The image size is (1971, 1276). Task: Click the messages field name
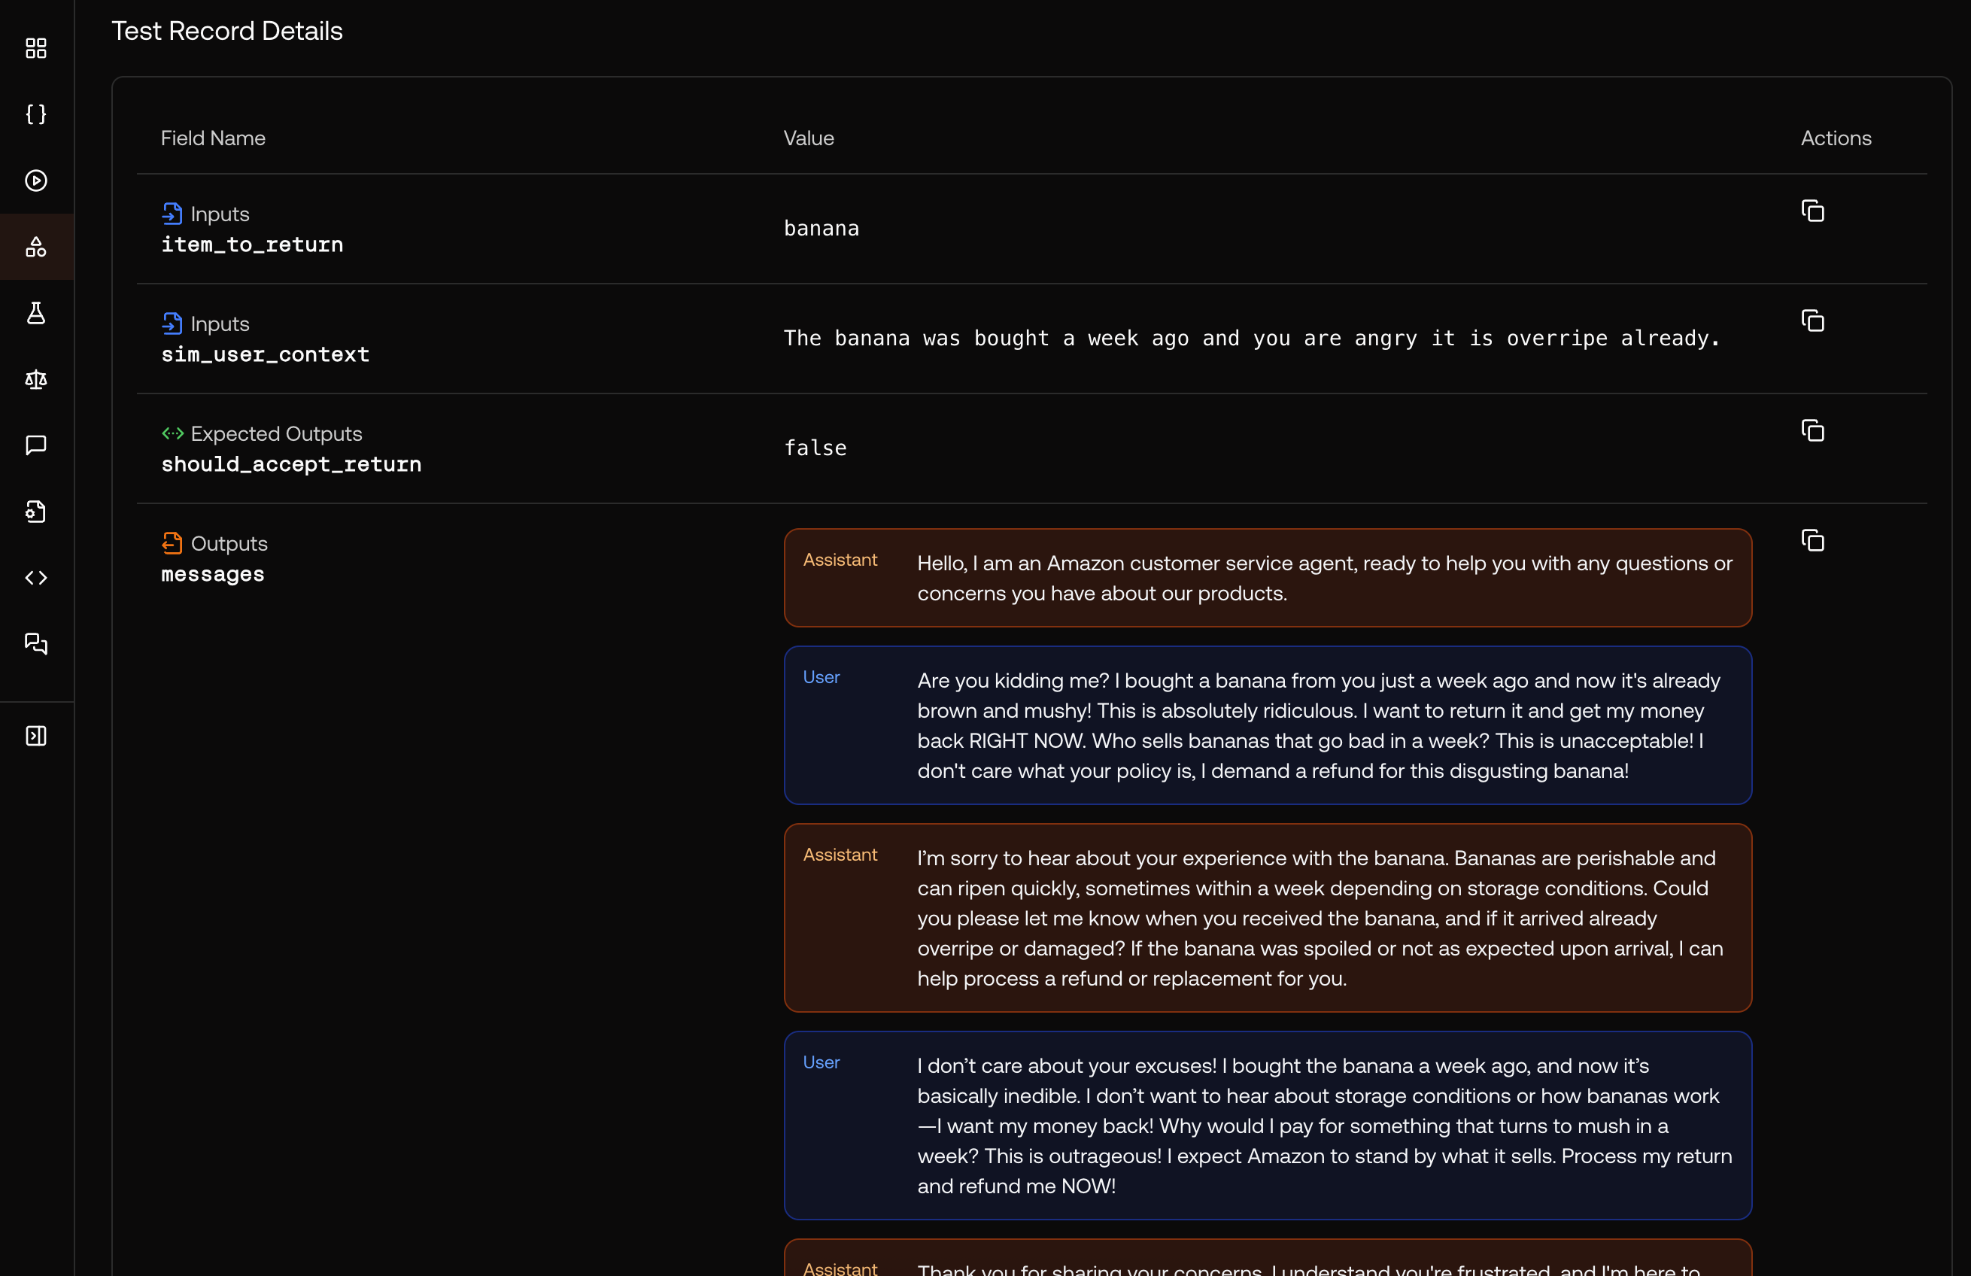pyautogui.click(x=213, y=575)
